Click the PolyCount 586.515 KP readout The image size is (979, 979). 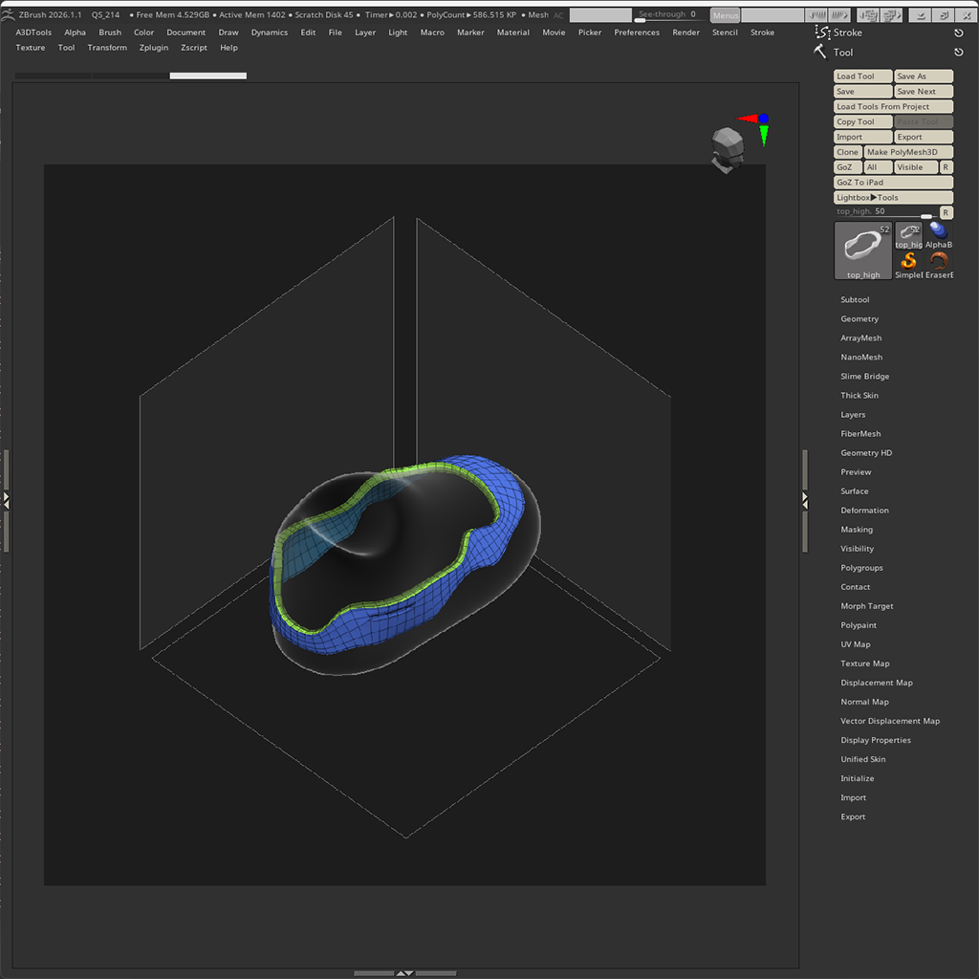[x=471, y=15]
